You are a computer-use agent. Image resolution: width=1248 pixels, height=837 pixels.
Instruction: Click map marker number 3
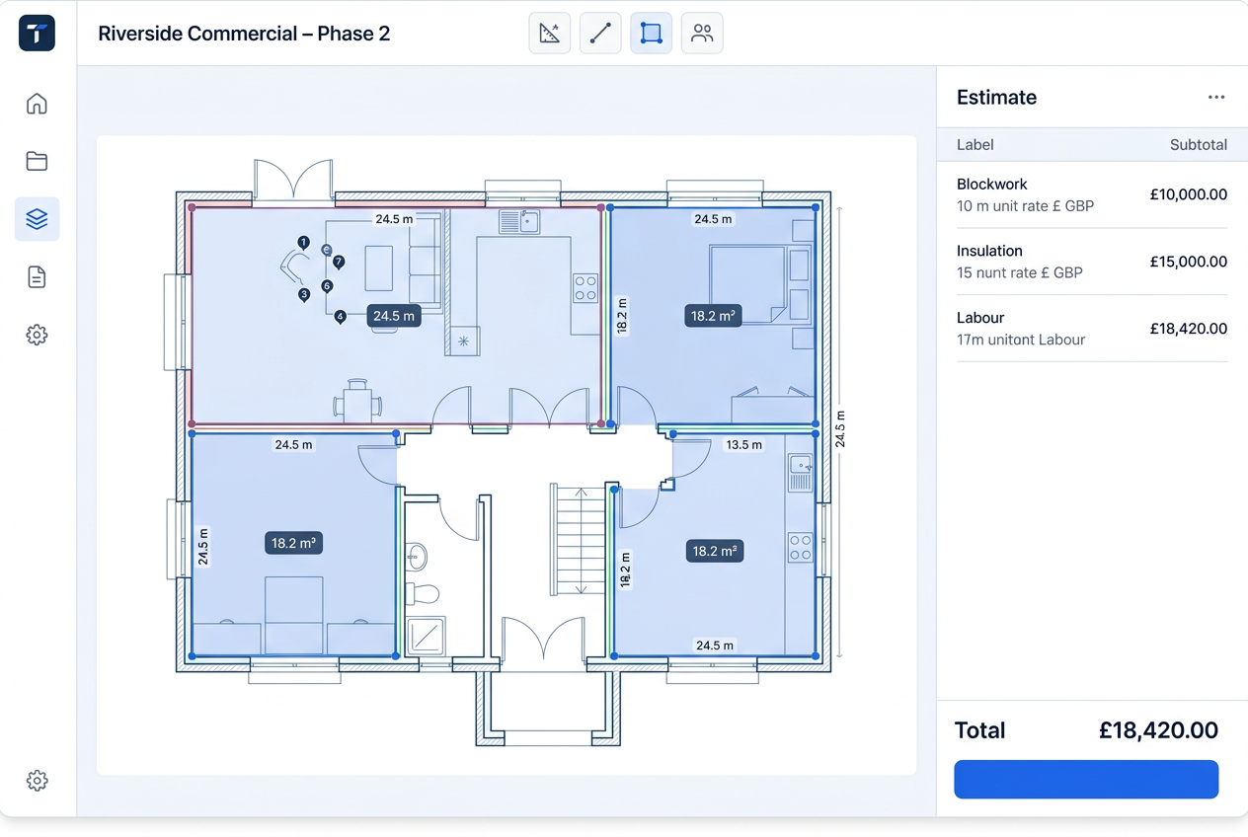tap(304, 295)
